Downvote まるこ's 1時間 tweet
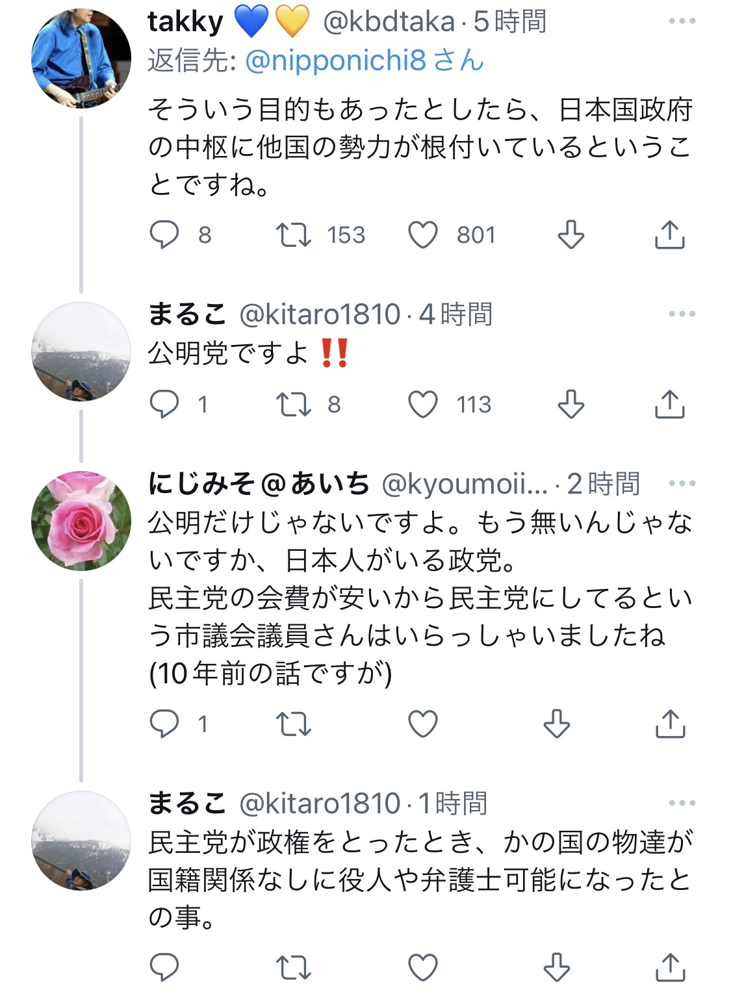Viewport: 731px width, 1003px height. pyautogui.click(x=557, y=968)
